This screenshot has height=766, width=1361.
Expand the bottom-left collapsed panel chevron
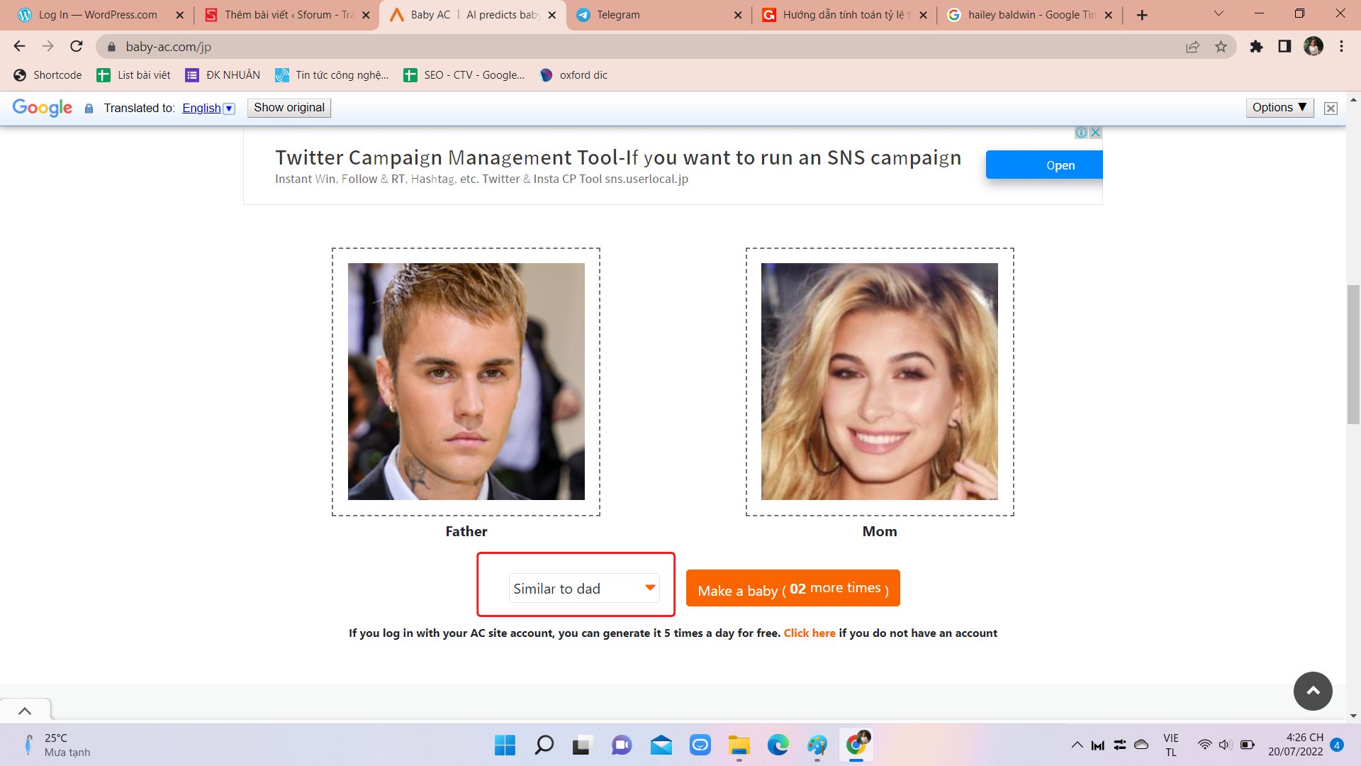point(25,711)
